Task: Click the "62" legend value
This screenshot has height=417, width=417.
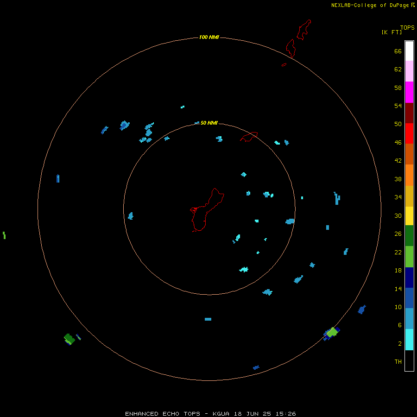Action: pos(398,69)
